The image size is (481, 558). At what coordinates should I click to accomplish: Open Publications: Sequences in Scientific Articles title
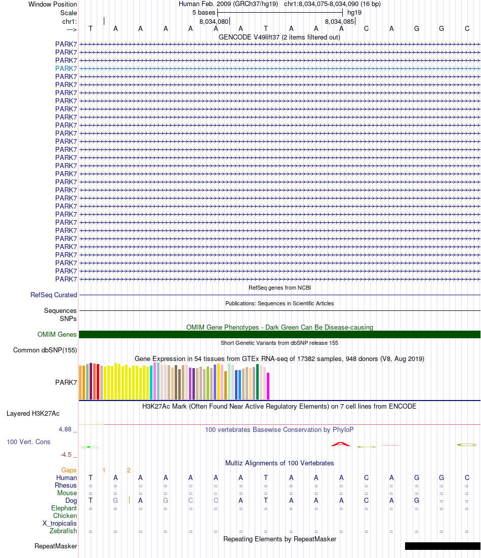pyautogui.click(x=279, y=303)
